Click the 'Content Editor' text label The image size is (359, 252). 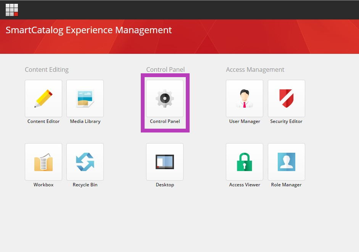point(43,121)
